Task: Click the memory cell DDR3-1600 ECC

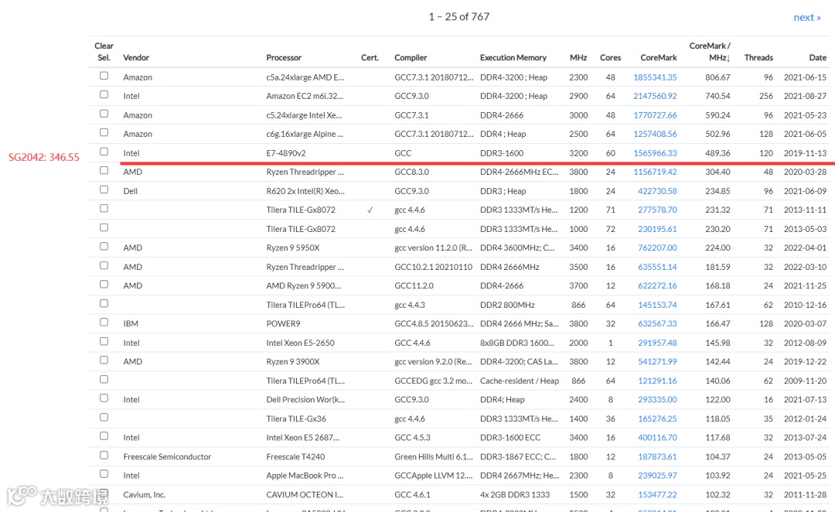Action: tap(510, 438)
